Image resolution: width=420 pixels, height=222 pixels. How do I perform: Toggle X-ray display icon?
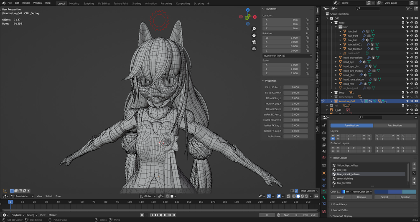coord(288,196)
